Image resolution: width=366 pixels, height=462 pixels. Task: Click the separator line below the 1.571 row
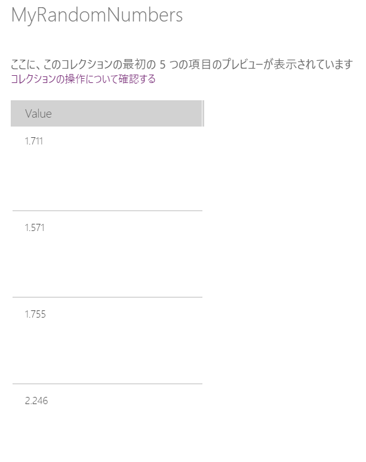coord(107,297)
